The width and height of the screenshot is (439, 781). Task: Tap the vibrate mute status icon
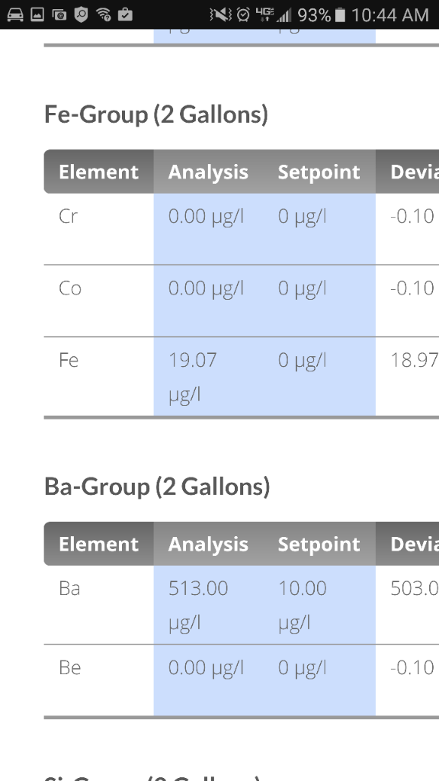[x=221, y=14]
